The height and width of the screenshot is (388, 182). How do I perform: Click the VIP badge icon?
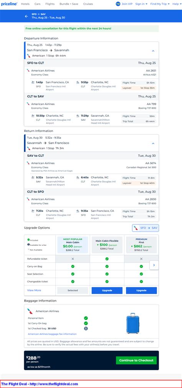click(x=118, y=4)
